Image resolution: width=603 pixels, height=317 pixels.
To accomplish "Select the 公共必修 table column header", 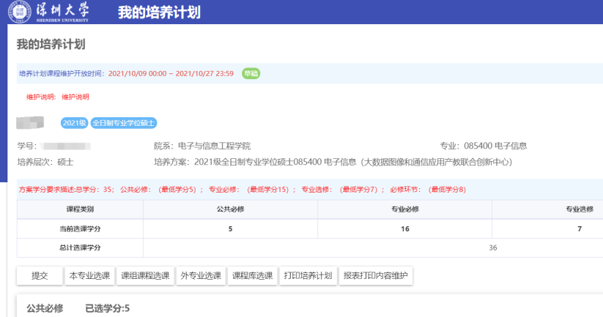I will (229, 209).
